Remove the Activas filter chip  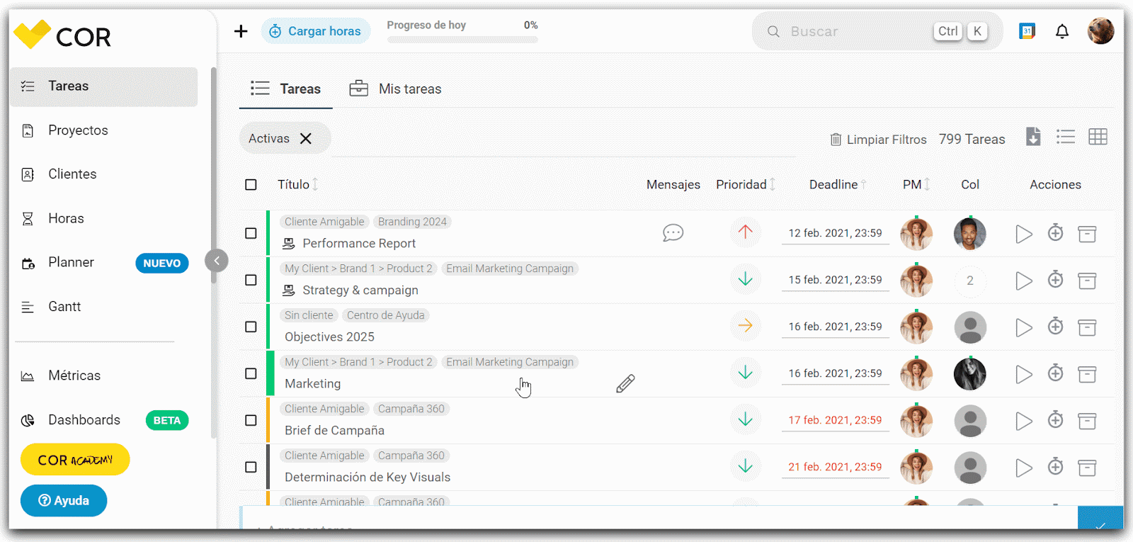pos(306,138)
